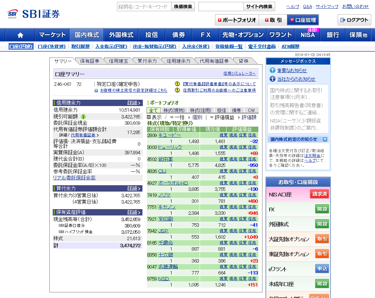
Task: Click warning icon beside 買付単価 display notice
Action: 177,84
